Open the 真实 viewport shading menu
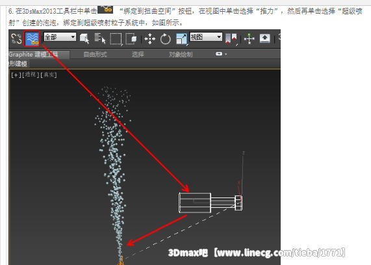The height and width of the screenshot is (265, 371). (49, 75)
